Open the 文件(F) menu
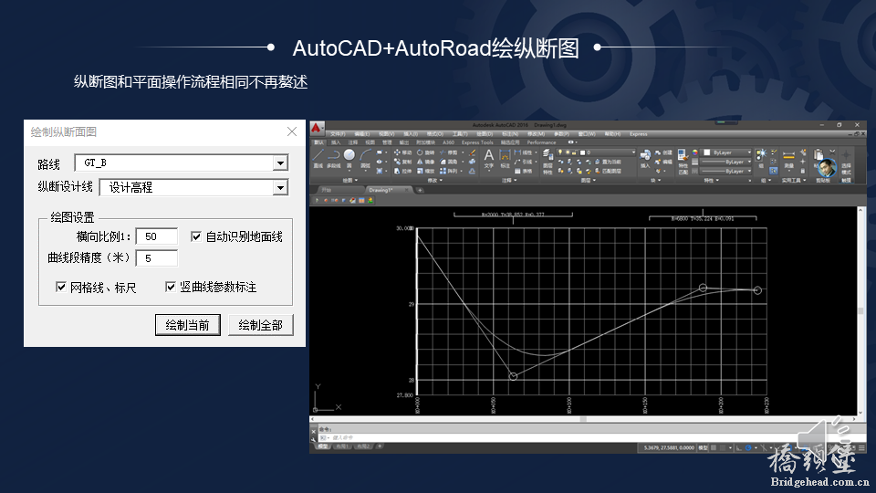Screen dimensions: 876x493 pos(338,134)
